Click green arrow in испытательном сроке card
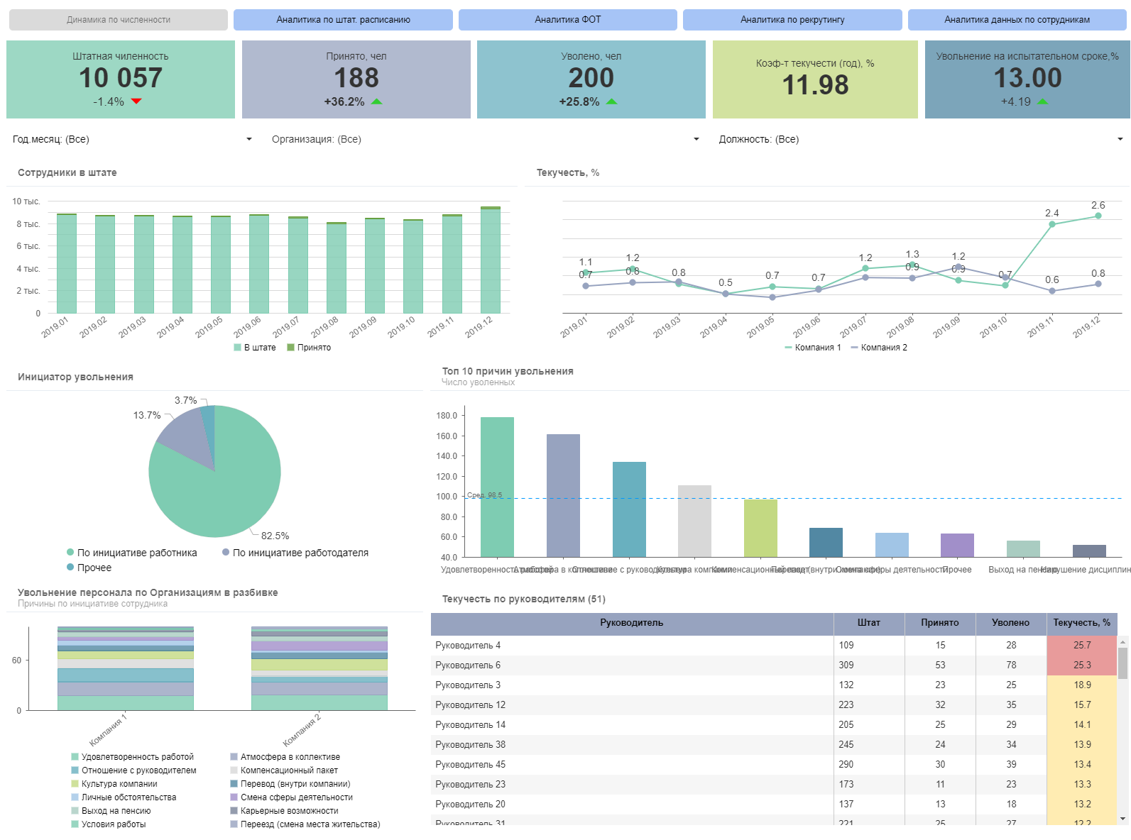The width and height of the screenshot is (1131, 840). pyautogui.click(x=1042, y=101)
